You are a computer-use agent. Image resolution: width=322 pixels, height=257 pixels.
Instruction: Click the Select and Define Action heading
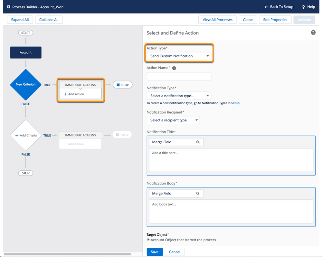173,33
